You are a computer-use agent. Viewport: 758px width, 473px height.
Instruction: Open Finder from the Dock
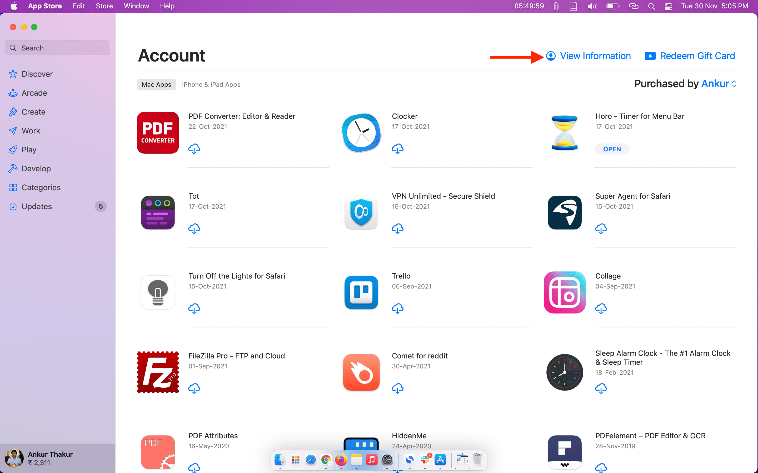click(280, 460)
